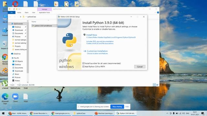Viewport: 207px width, 116px height.
Task: Open Quick access in navigation pane
Action: click(18, 24)
